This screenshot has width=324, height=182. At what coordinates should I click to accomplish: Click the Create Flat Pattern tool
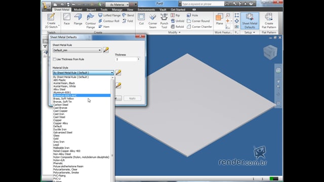269,21
